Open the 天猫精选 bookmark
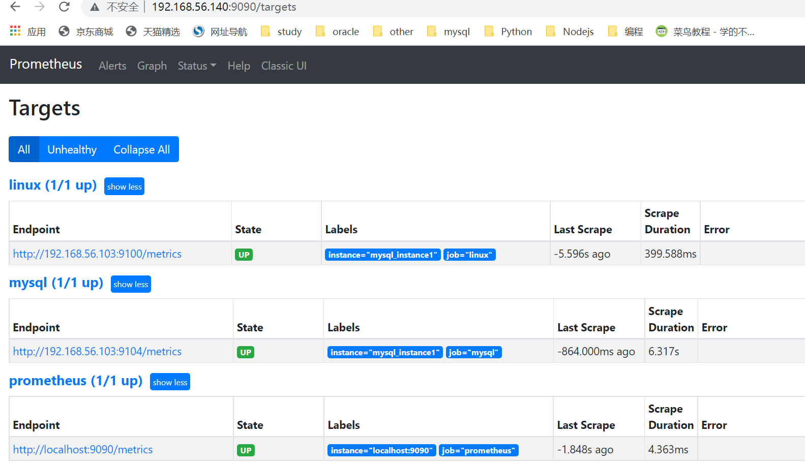The height and width of the screenshot is (465, 805). pos(153,32)
